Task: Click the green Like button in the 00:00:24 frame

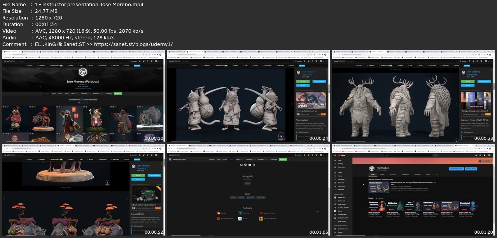Action: click(303, 81)
